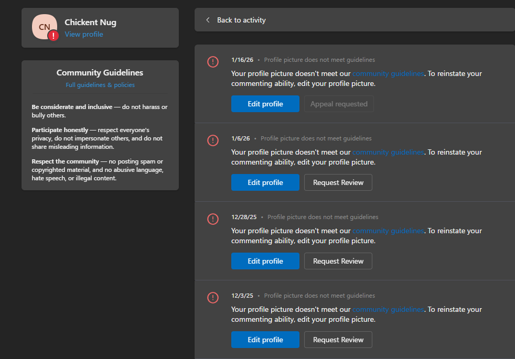Click the warning icon for 12/3/25 notice

pos(213,298)
